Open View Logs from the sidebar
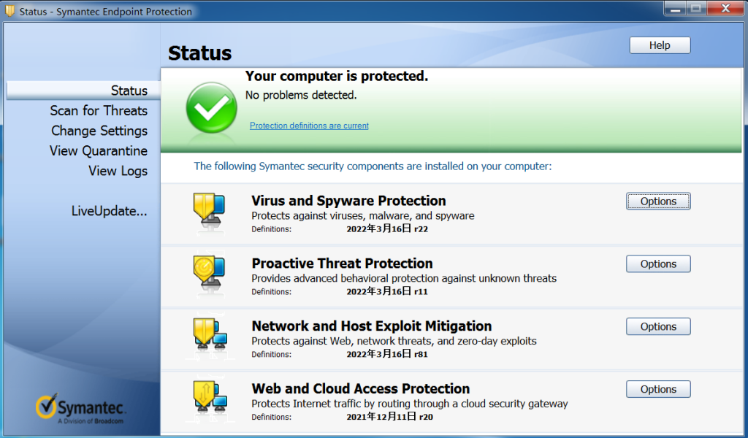Viewport: 748px width, 438px height. [x=118, y=171]
